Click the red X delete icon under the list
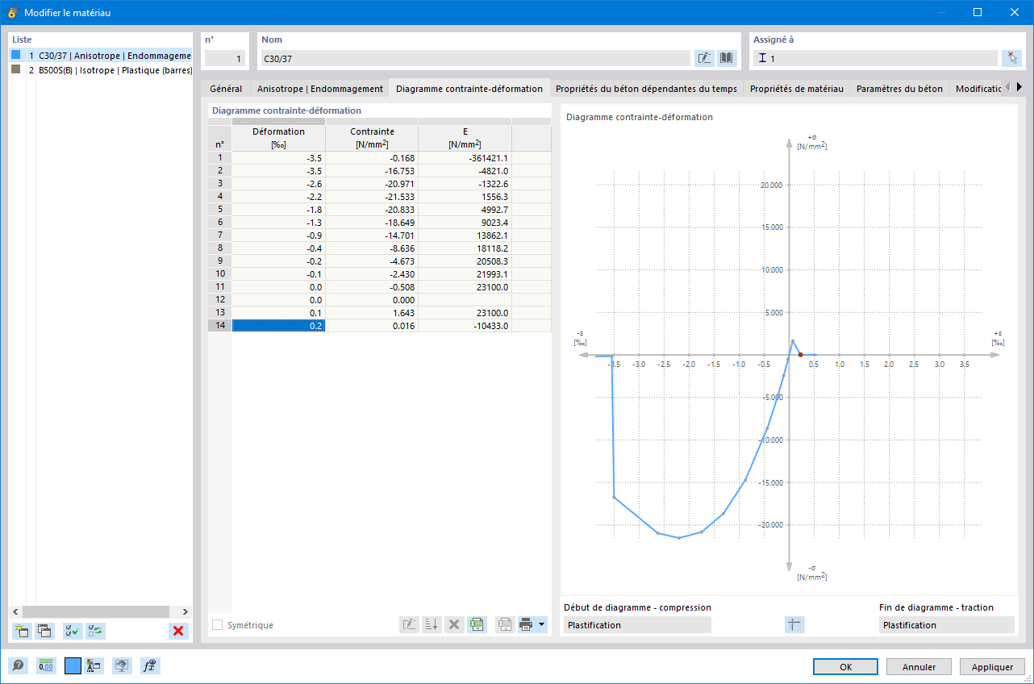Screen dimensions: 1034x684 tap(178, 631)
